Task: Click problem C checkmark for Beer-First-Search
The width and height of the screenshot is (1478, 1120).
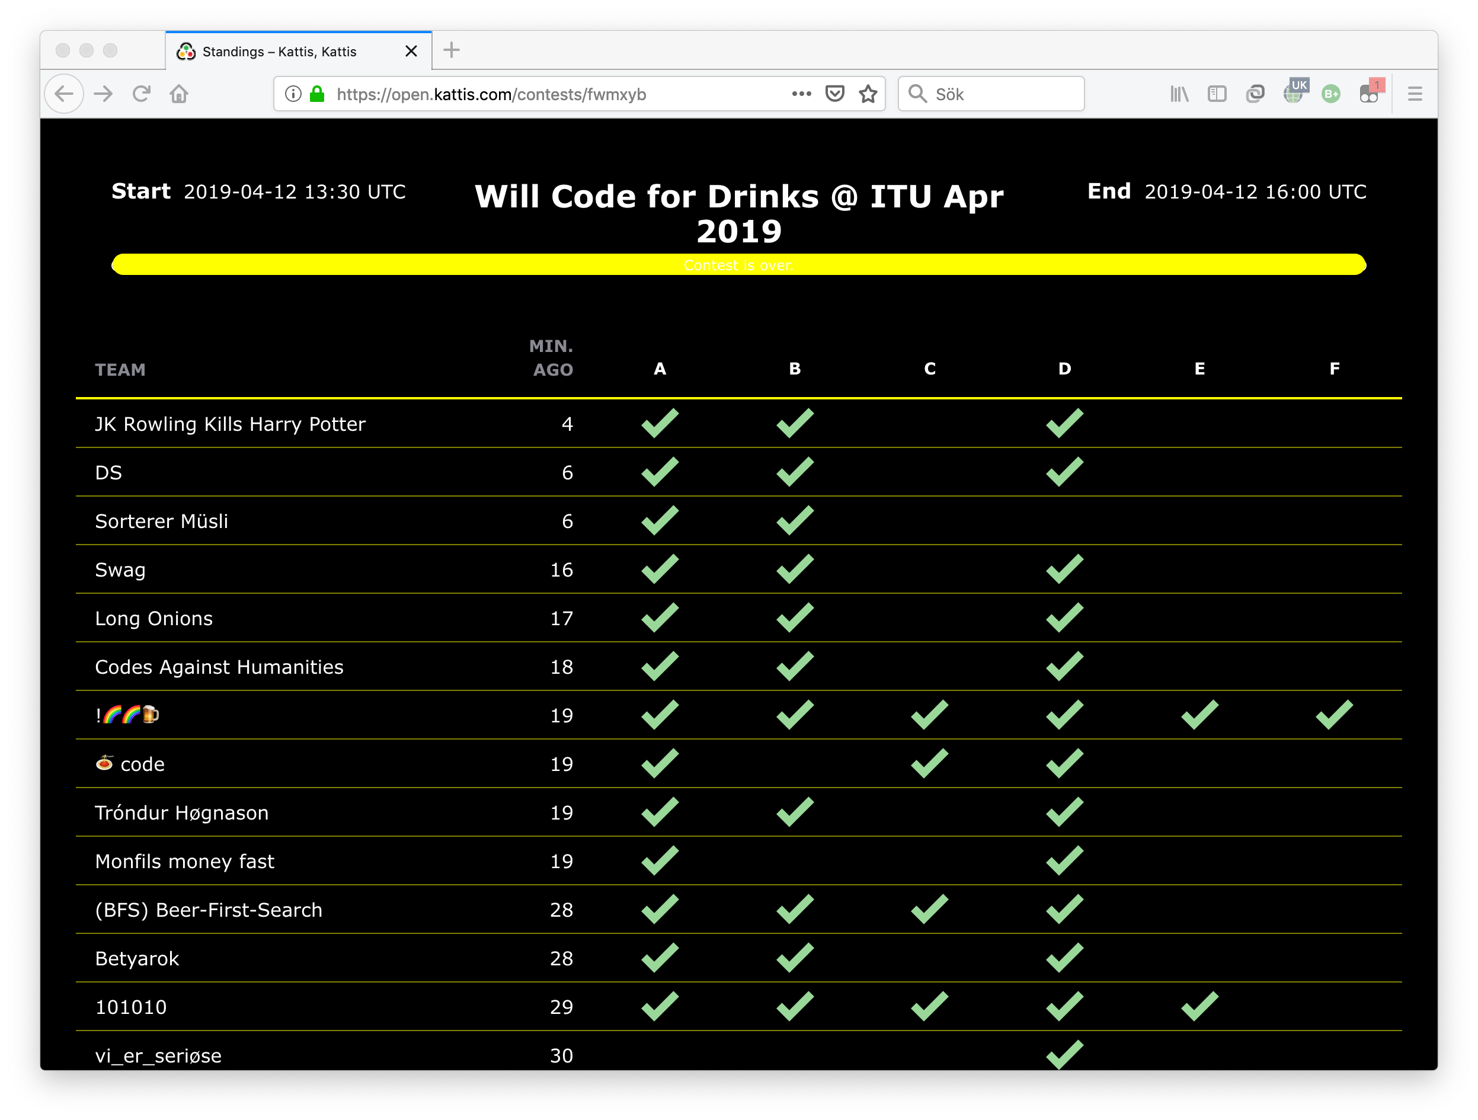Action: coord(929,910)
